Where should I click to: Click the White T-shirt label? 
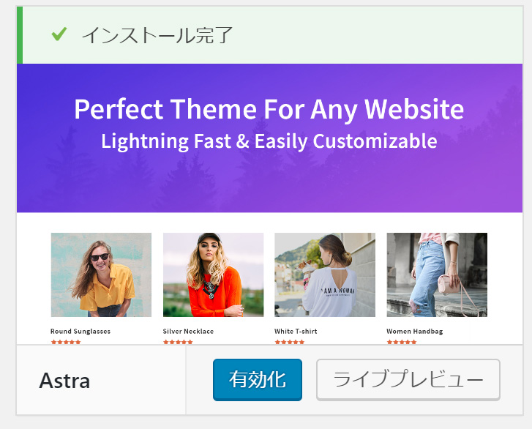point(296,332)
